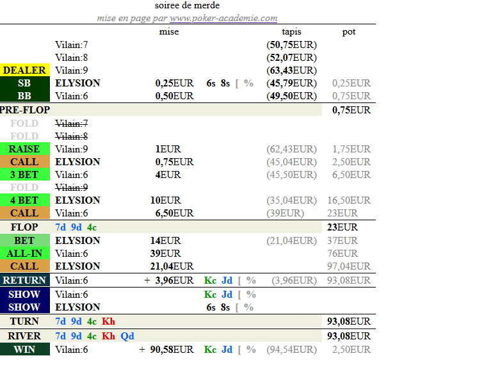The height and width of the screenshot is (365, 484).
Task: Click the bold 23EUR flop pot total
Action: point(343,227)
